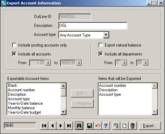Click the departments From field showing 1
Viewport: 165px width, 134px height.
pyautogui.click(x=118, y=63)
